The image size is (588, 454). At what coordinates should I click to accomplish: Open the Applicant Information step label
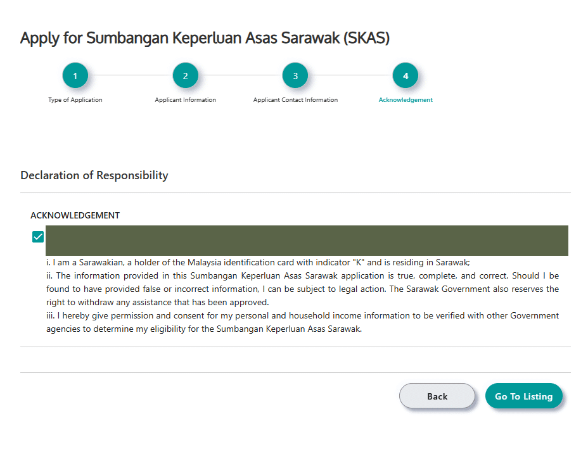click(x=185, y=100)
